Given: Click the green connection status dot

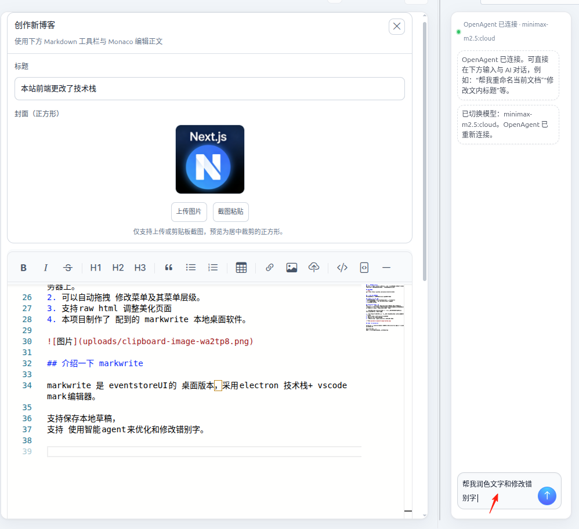Looking at the screenshot, I should [459, 32].
